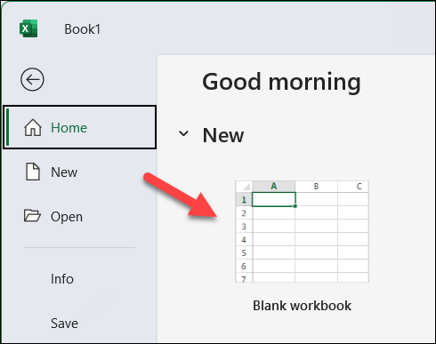
Task: Click the Blank workbook thumbnail
Action: click(302, 231)
